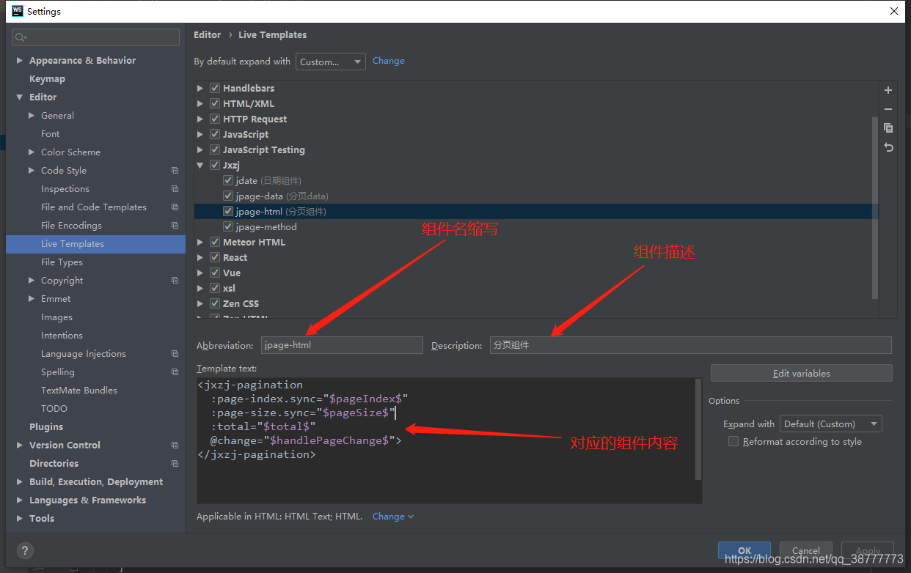Add a new live template with plus icon
911x573 pixels.
point(888,90)
